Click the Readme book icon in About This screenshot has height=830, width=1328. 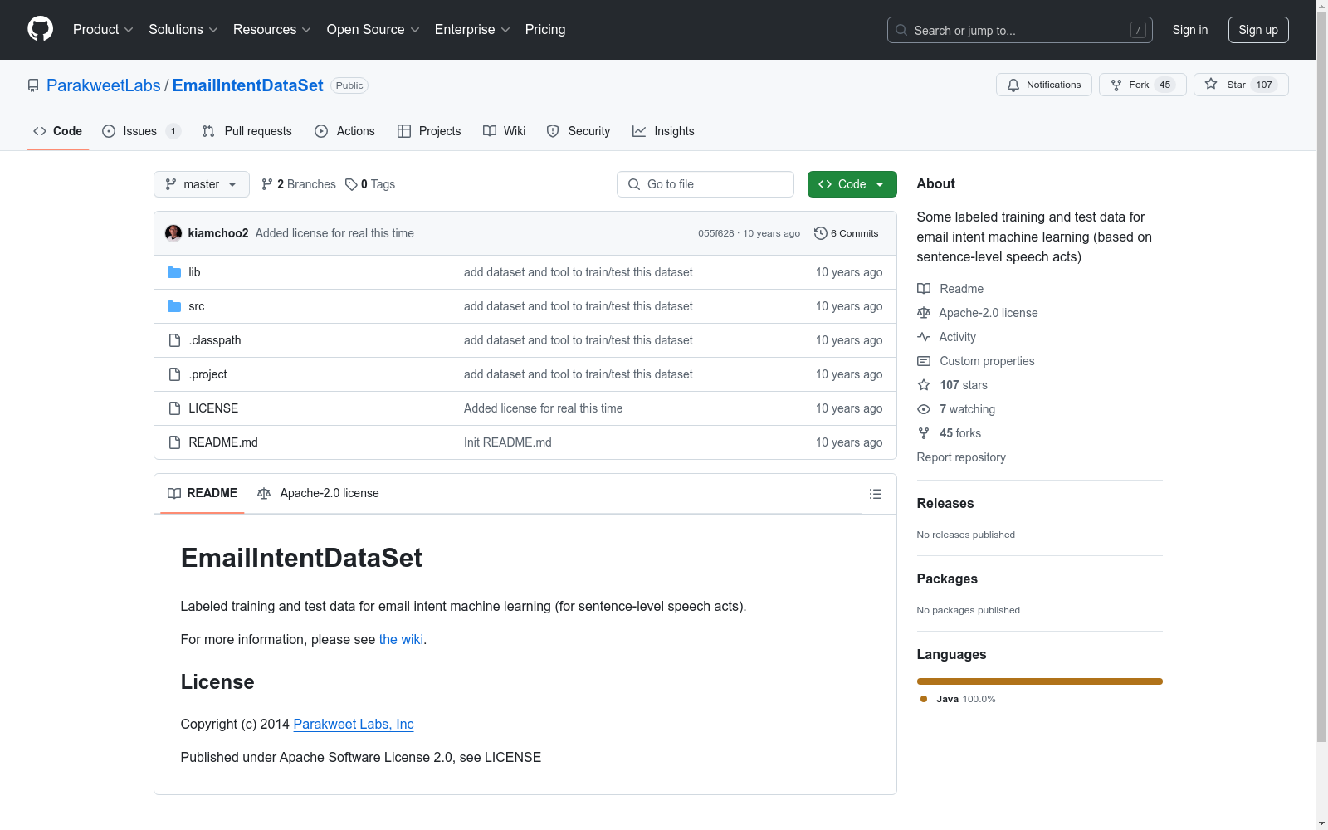(924, 289)
